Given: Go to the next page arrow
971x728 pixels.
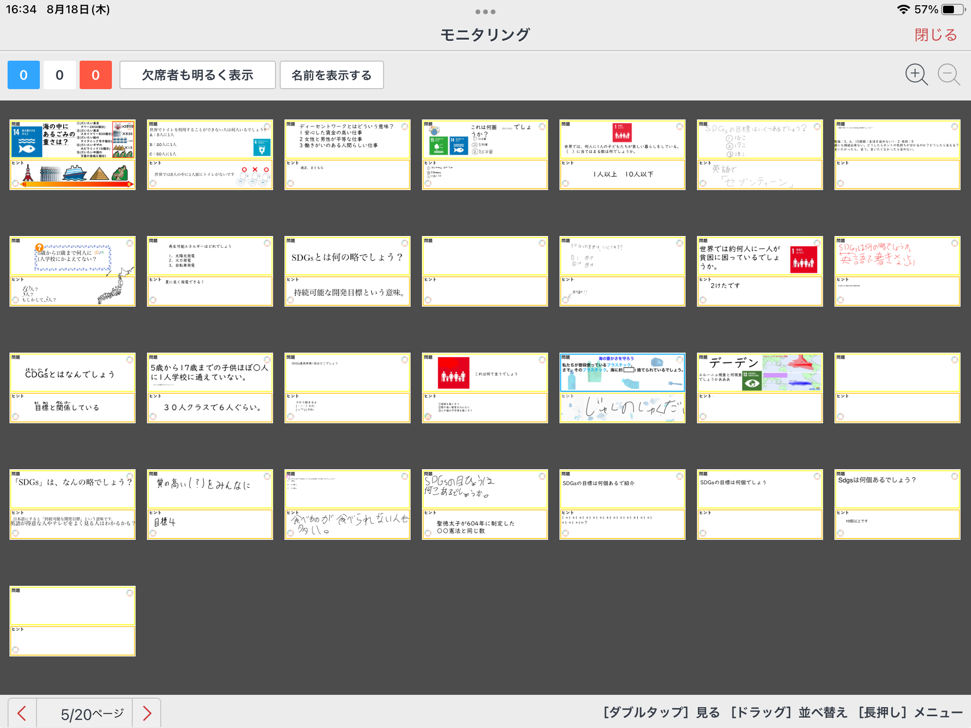Looking at the screenshot, I should click(x=147, y=713).
